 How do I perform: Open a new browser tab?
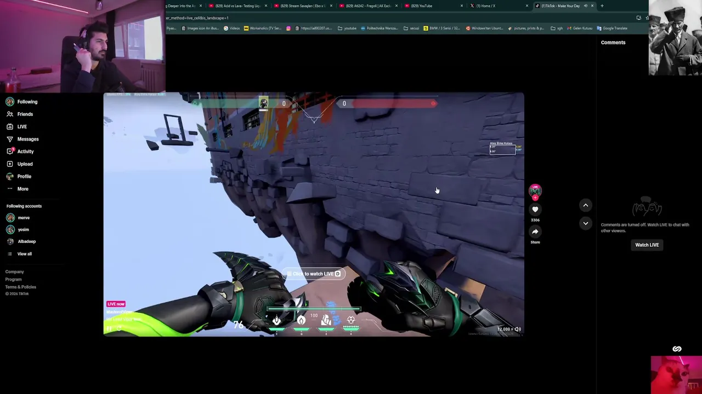(x=602, y=6)
